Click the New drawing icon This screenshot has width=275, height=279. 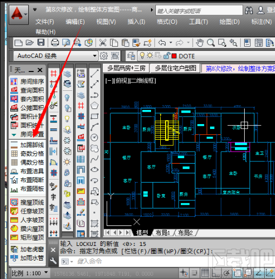[x=18, y=43]
